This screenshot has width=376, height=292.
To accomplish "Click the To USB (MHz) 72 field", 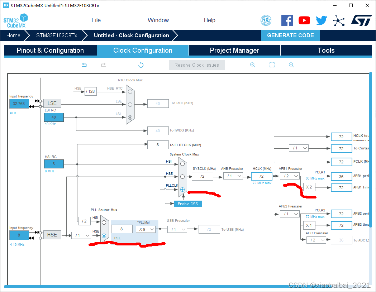I will [x=209, y=229].
